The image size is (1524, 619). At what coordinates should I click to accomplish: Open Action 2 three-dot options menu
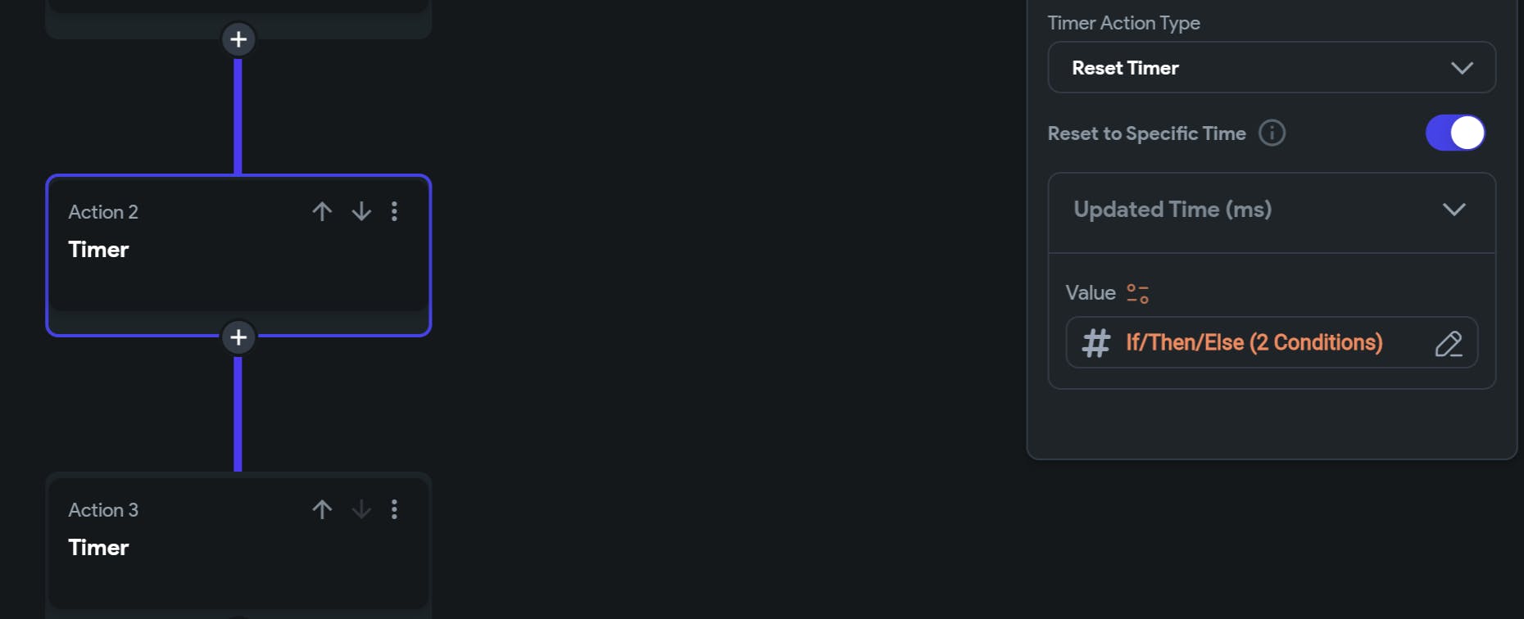395,212
